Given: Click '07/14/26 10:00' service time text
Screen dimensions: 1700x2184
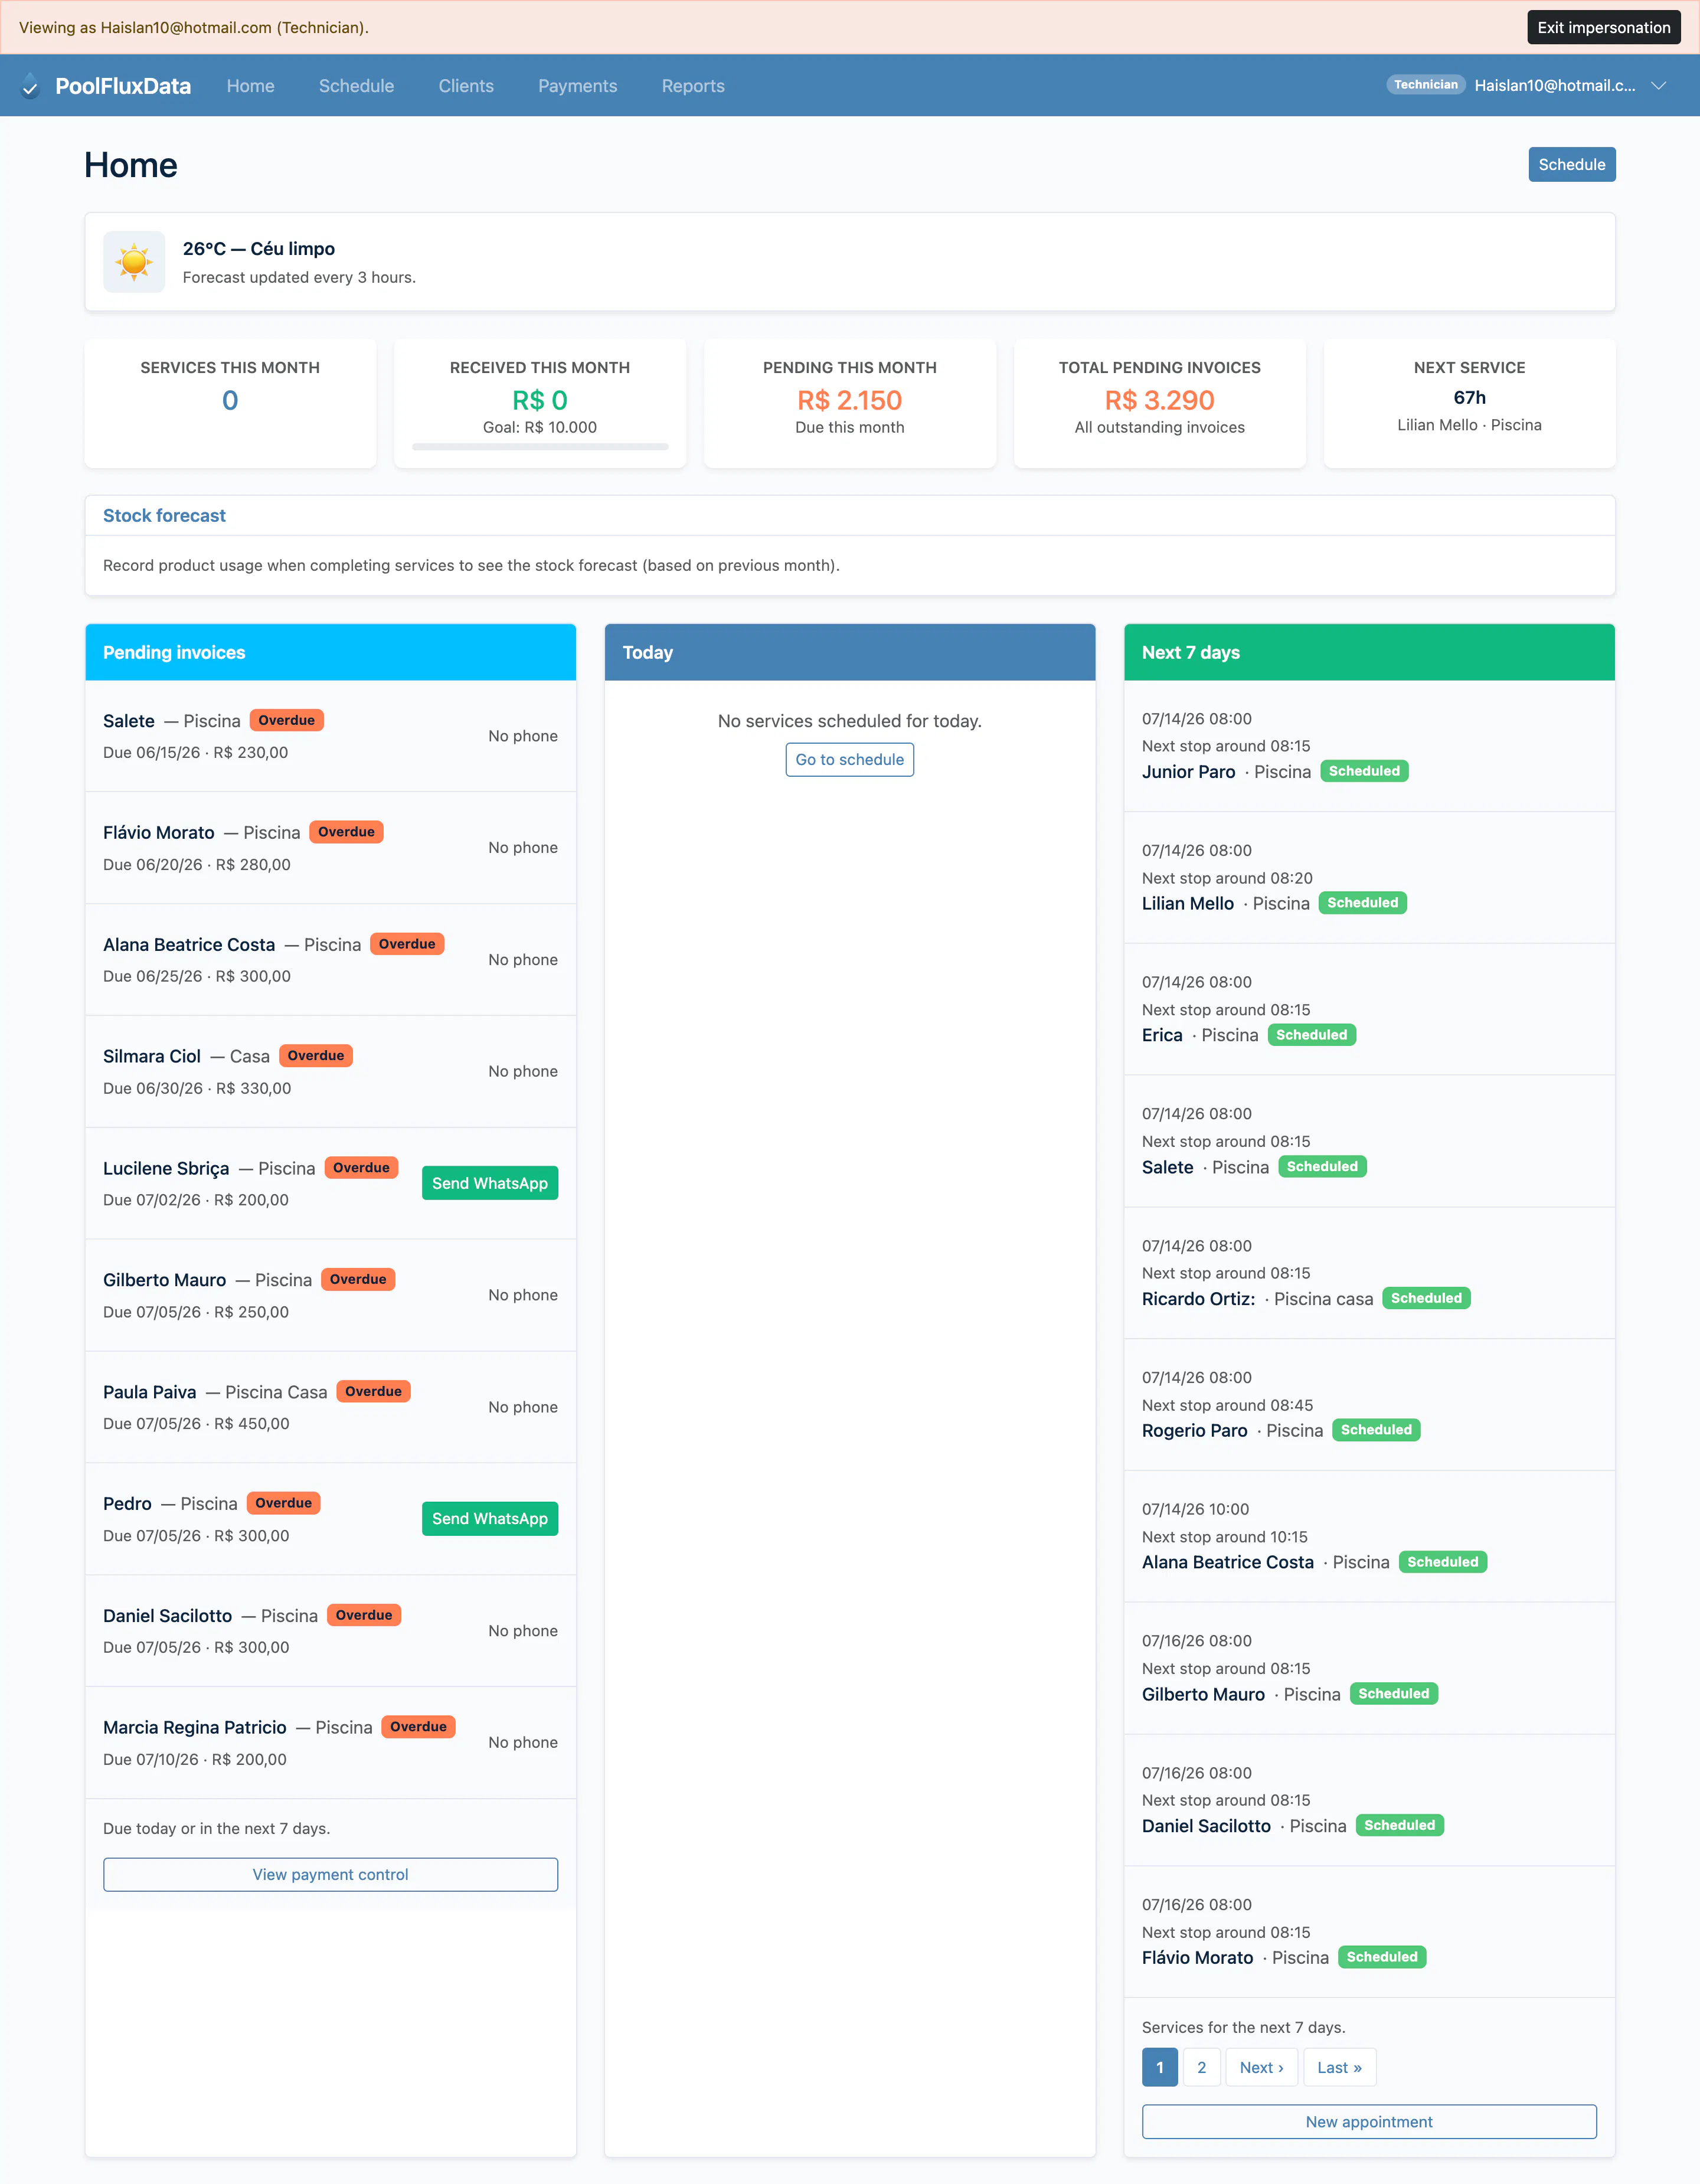Looking at the screenshot, I should (1196, 1510).
